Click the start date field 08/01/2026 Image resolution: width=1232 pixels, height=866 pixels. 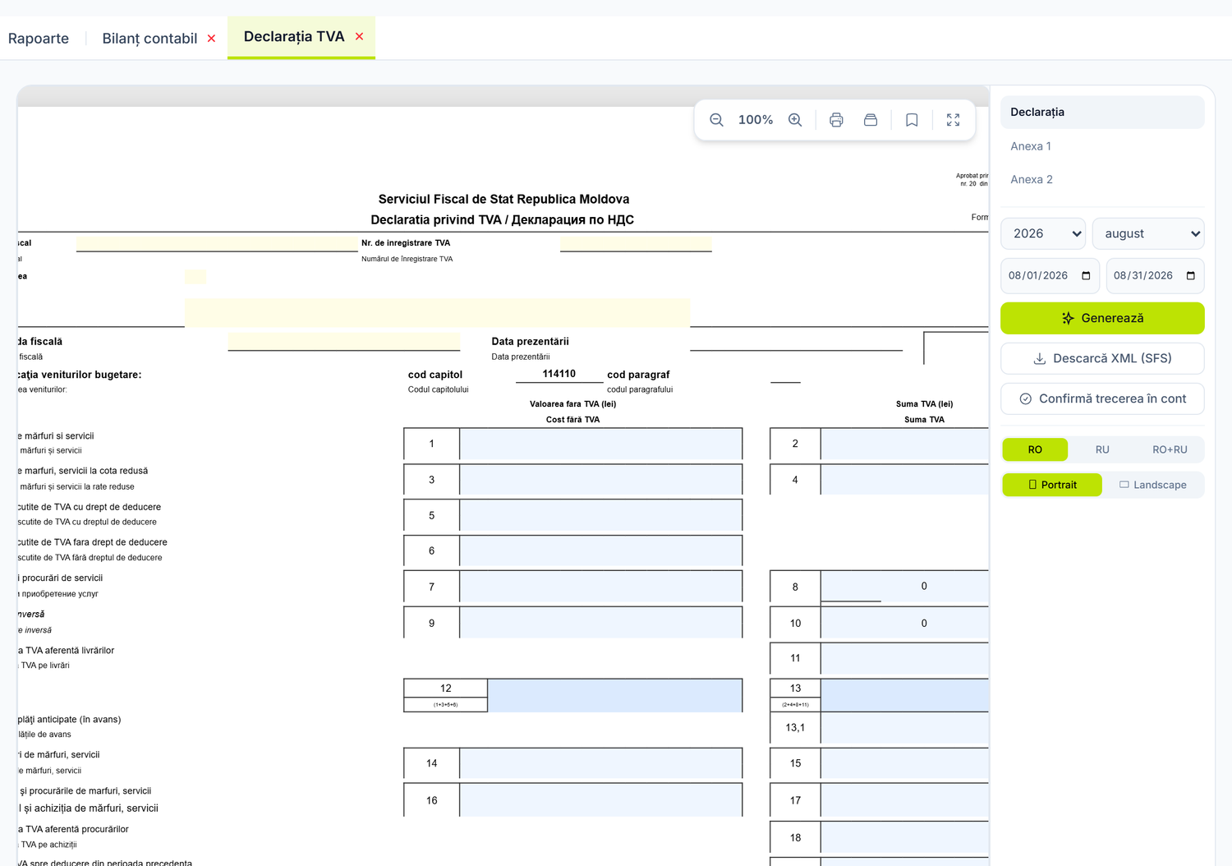1050,276
